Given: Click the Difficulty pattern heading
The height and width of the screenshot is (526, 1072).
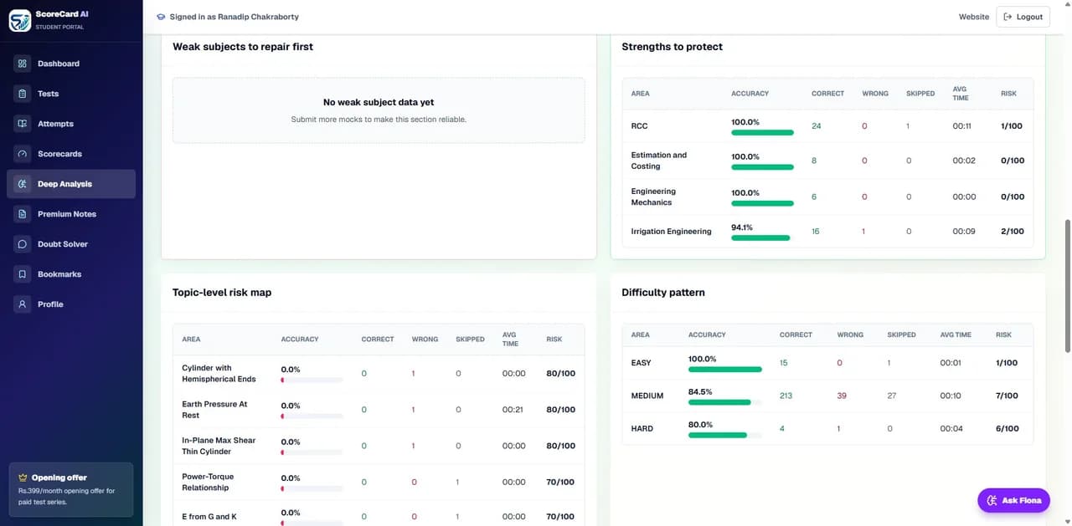Looking at the screenshot, I should tap(663, 293).
